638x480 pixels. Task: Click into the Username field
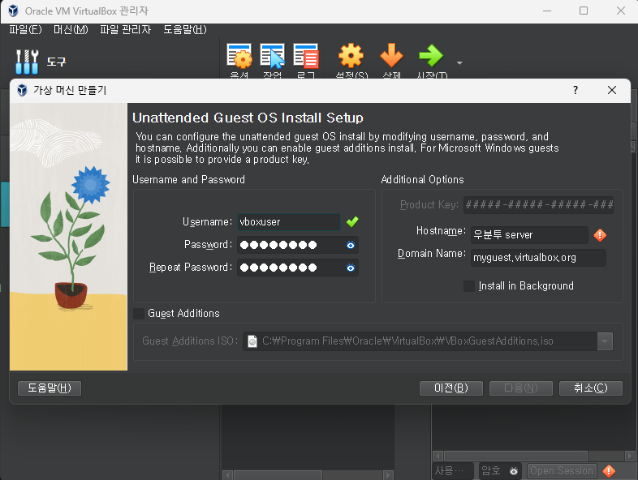click(x=289, y=222)
